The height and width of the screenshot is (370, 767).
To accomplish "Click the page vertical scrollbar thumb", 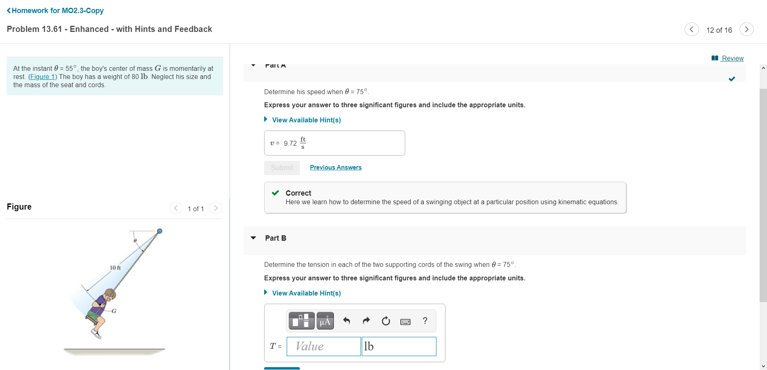I will [763, 195].
